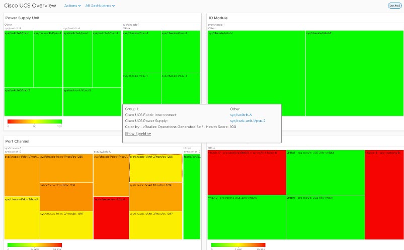Click the sys/switch-A link in the tooltip
Image resolution: width=404 pixels, height=250 pixels.
pos(241,115)
